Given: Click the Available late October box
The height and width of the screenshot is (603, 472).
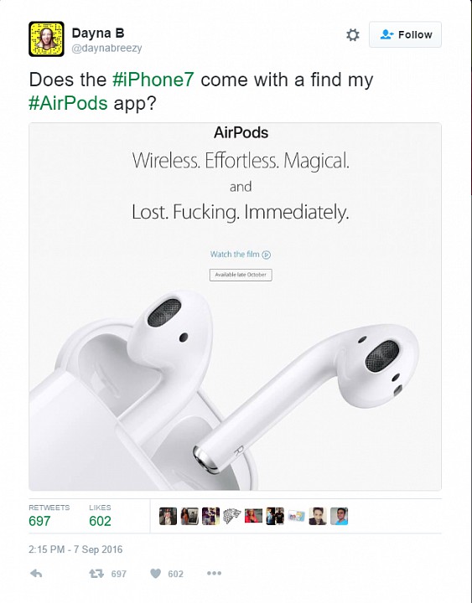Looking at the screenshot, I should 241,275.
